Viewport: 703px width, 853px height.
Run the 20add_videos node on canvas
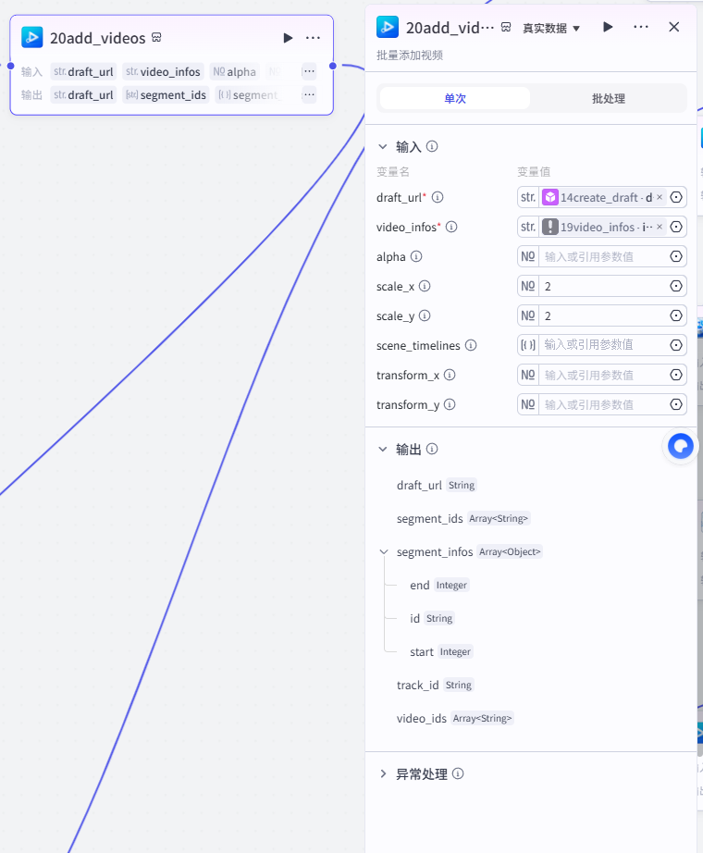coord(288,38)
